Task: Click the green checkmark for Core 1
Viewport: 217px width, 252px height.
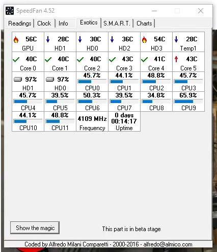Action: point(48,59)
